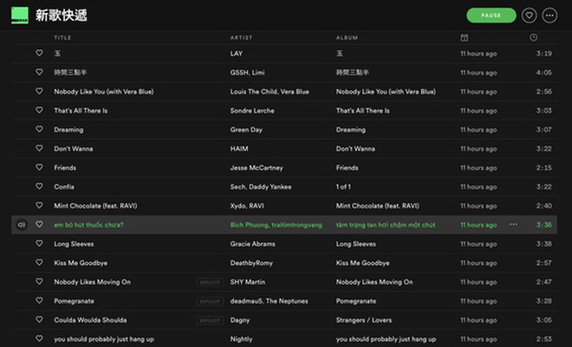572x347 pixels.
Task: Click the 新歌快遞 playlist title
Action: click(x=62, y=16)
